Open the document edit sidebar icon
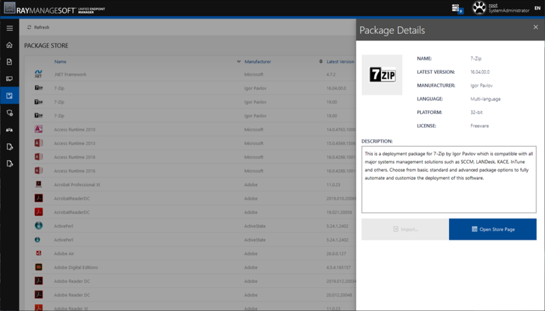This screenshot has width=545, height=311. coord(10,147)
